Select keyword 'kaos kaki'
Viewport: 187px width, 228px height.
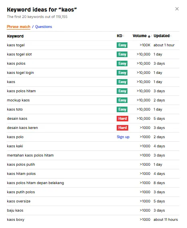[x=15, y=146]
